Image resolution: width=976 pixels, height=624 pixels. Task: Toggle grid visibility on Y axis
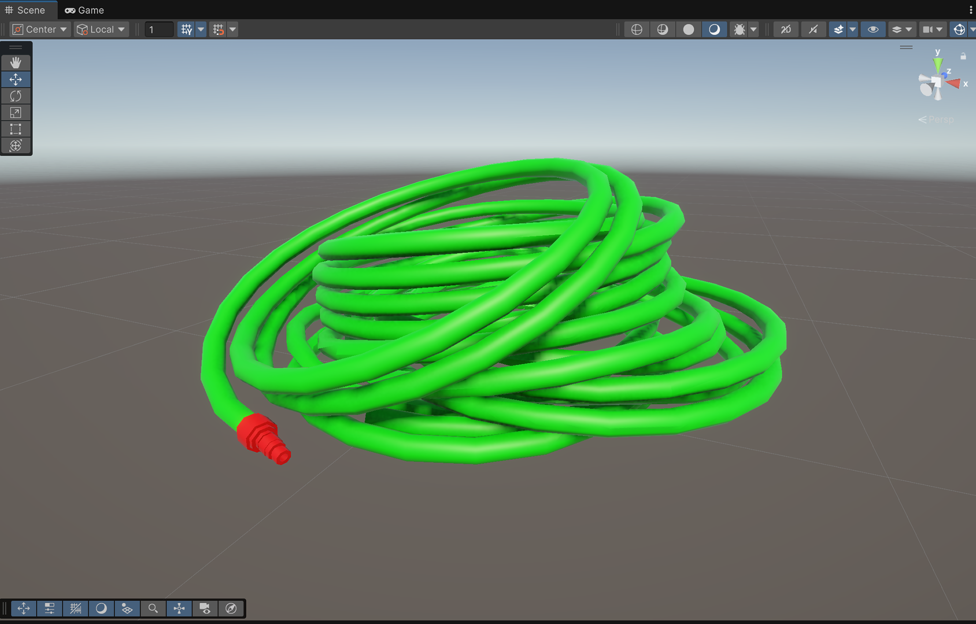pyautogui.click(x=186, y=29)
